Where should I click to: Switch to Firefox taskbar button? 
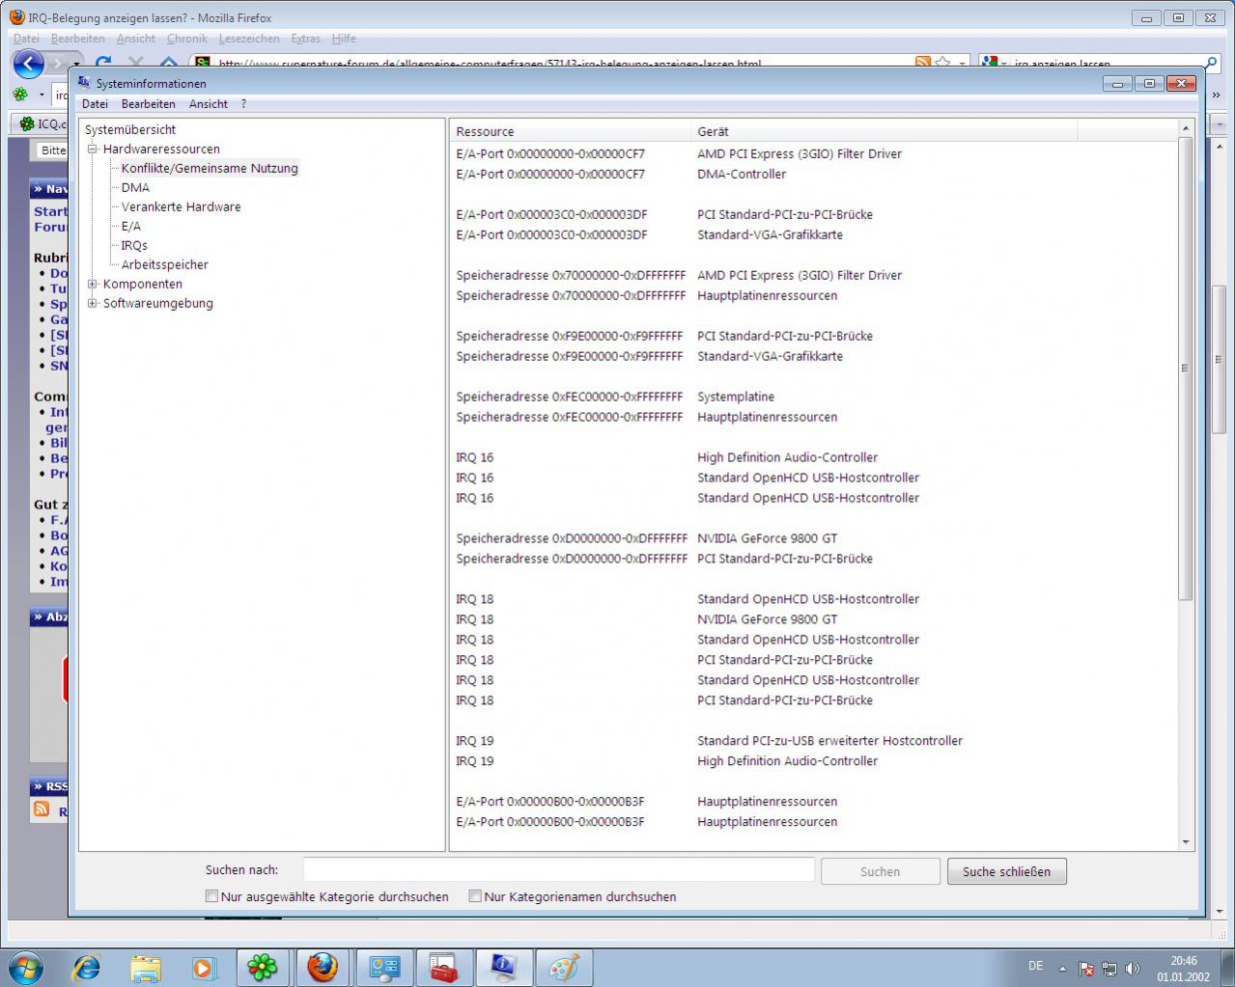[322, 968]
